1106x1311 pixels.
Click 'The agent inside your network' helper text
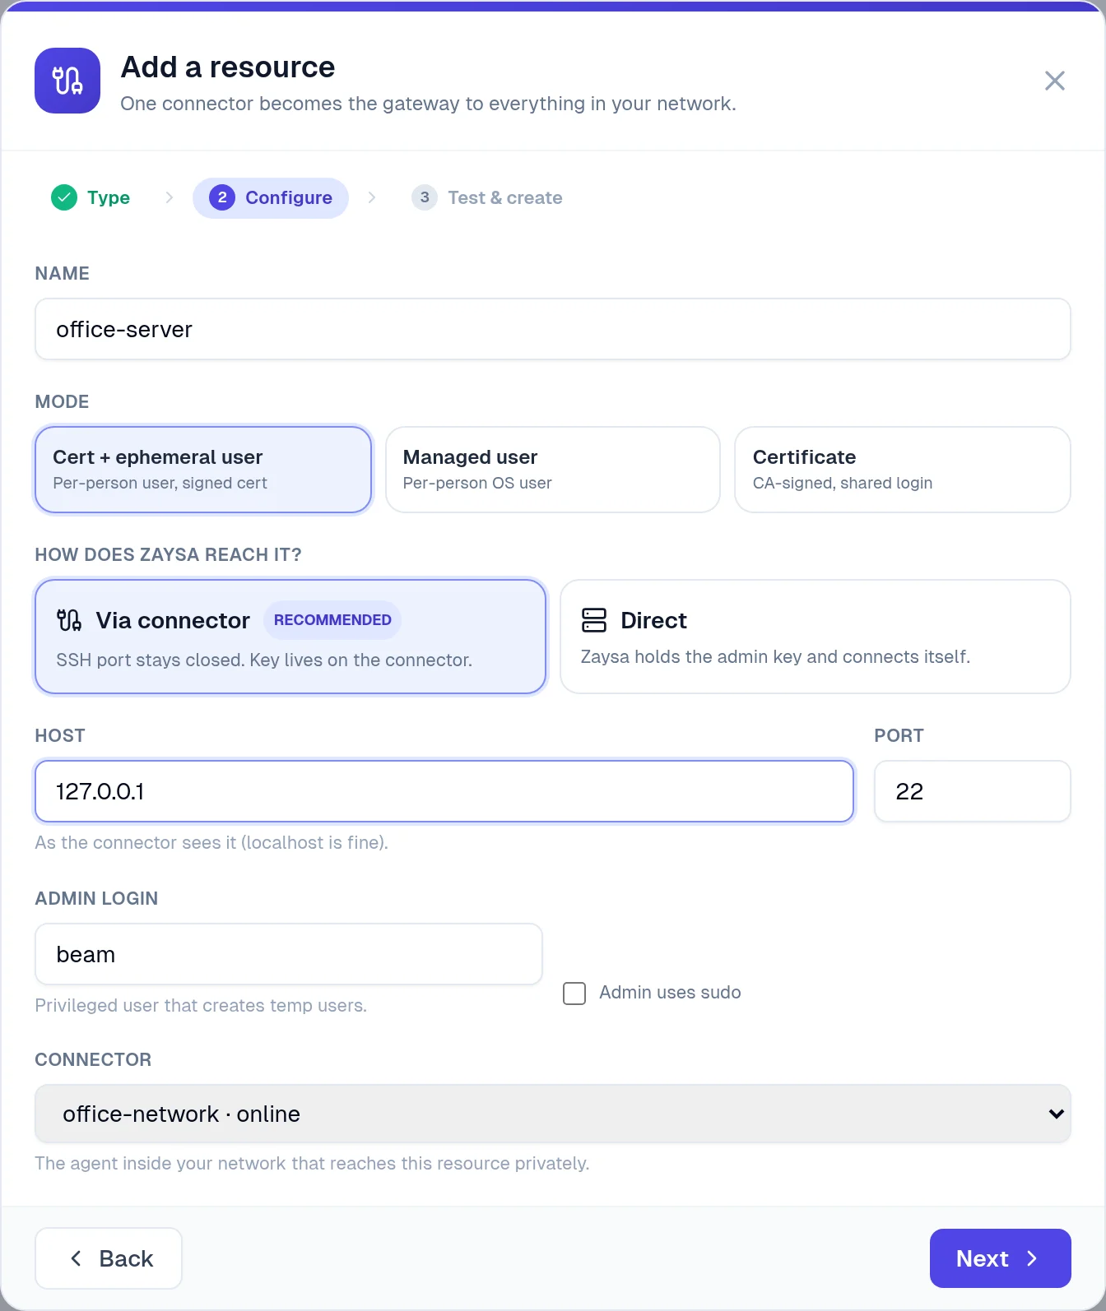pos(312,1163)
